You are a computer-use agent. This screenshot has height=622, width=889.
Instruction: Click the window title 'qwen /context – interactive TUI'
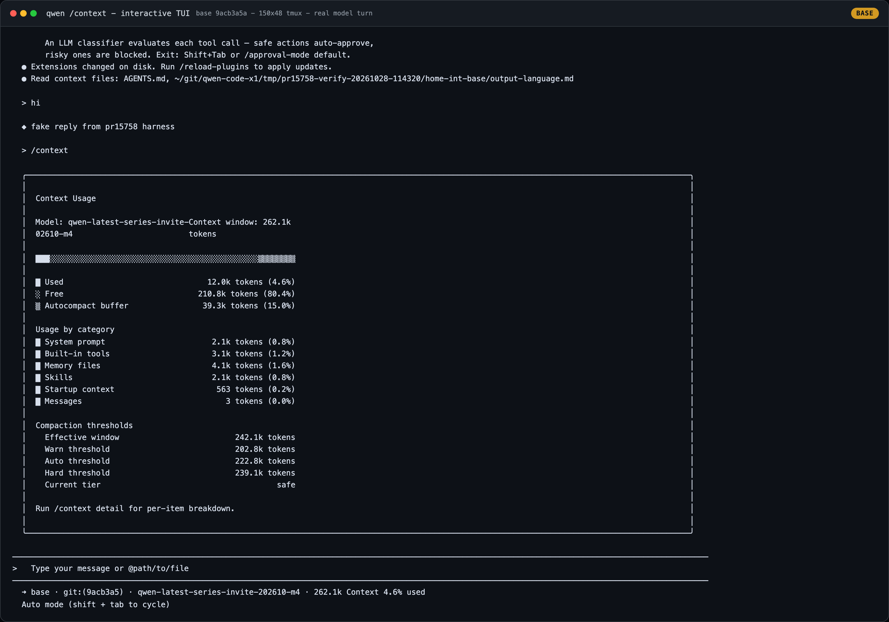click(x=118, y=13)
